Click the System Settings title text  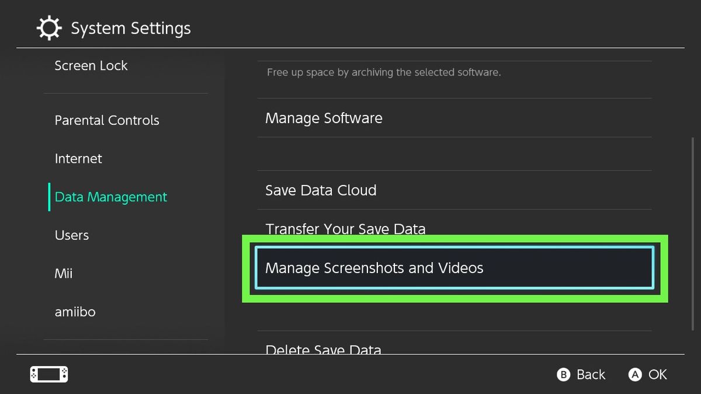[130, 27]
